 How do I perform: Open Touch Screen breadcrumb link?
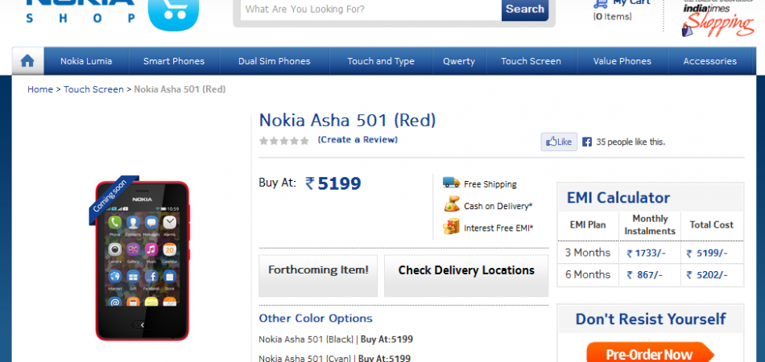pos(93,89)
